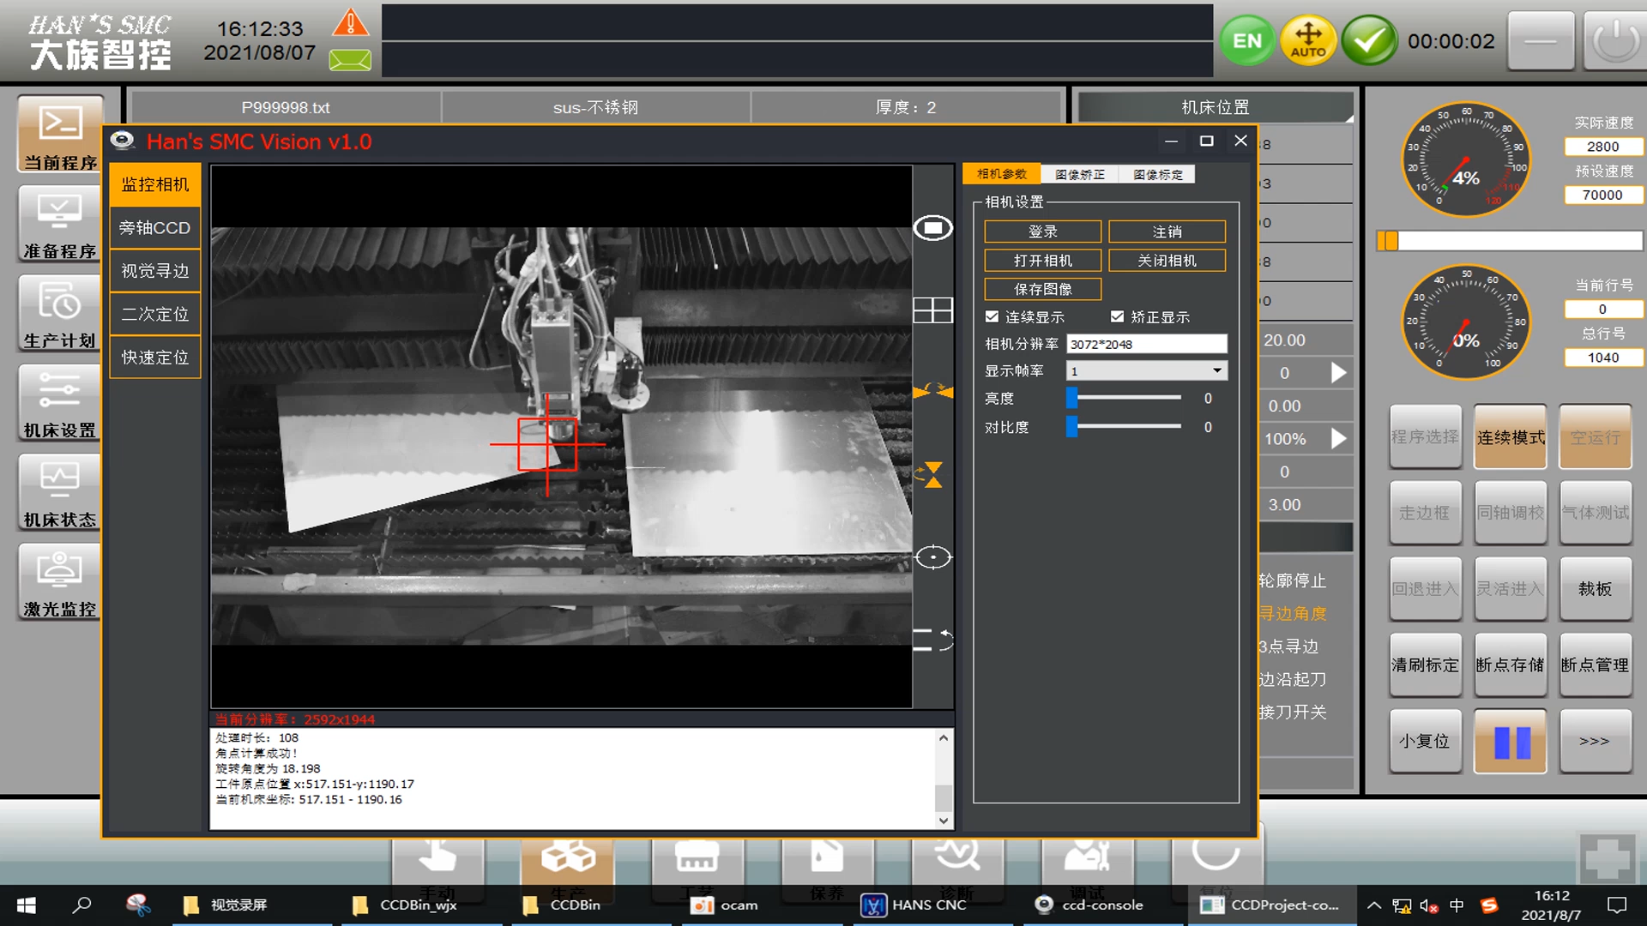Click the horizontal flip mirror icon

tap(932, 391)
